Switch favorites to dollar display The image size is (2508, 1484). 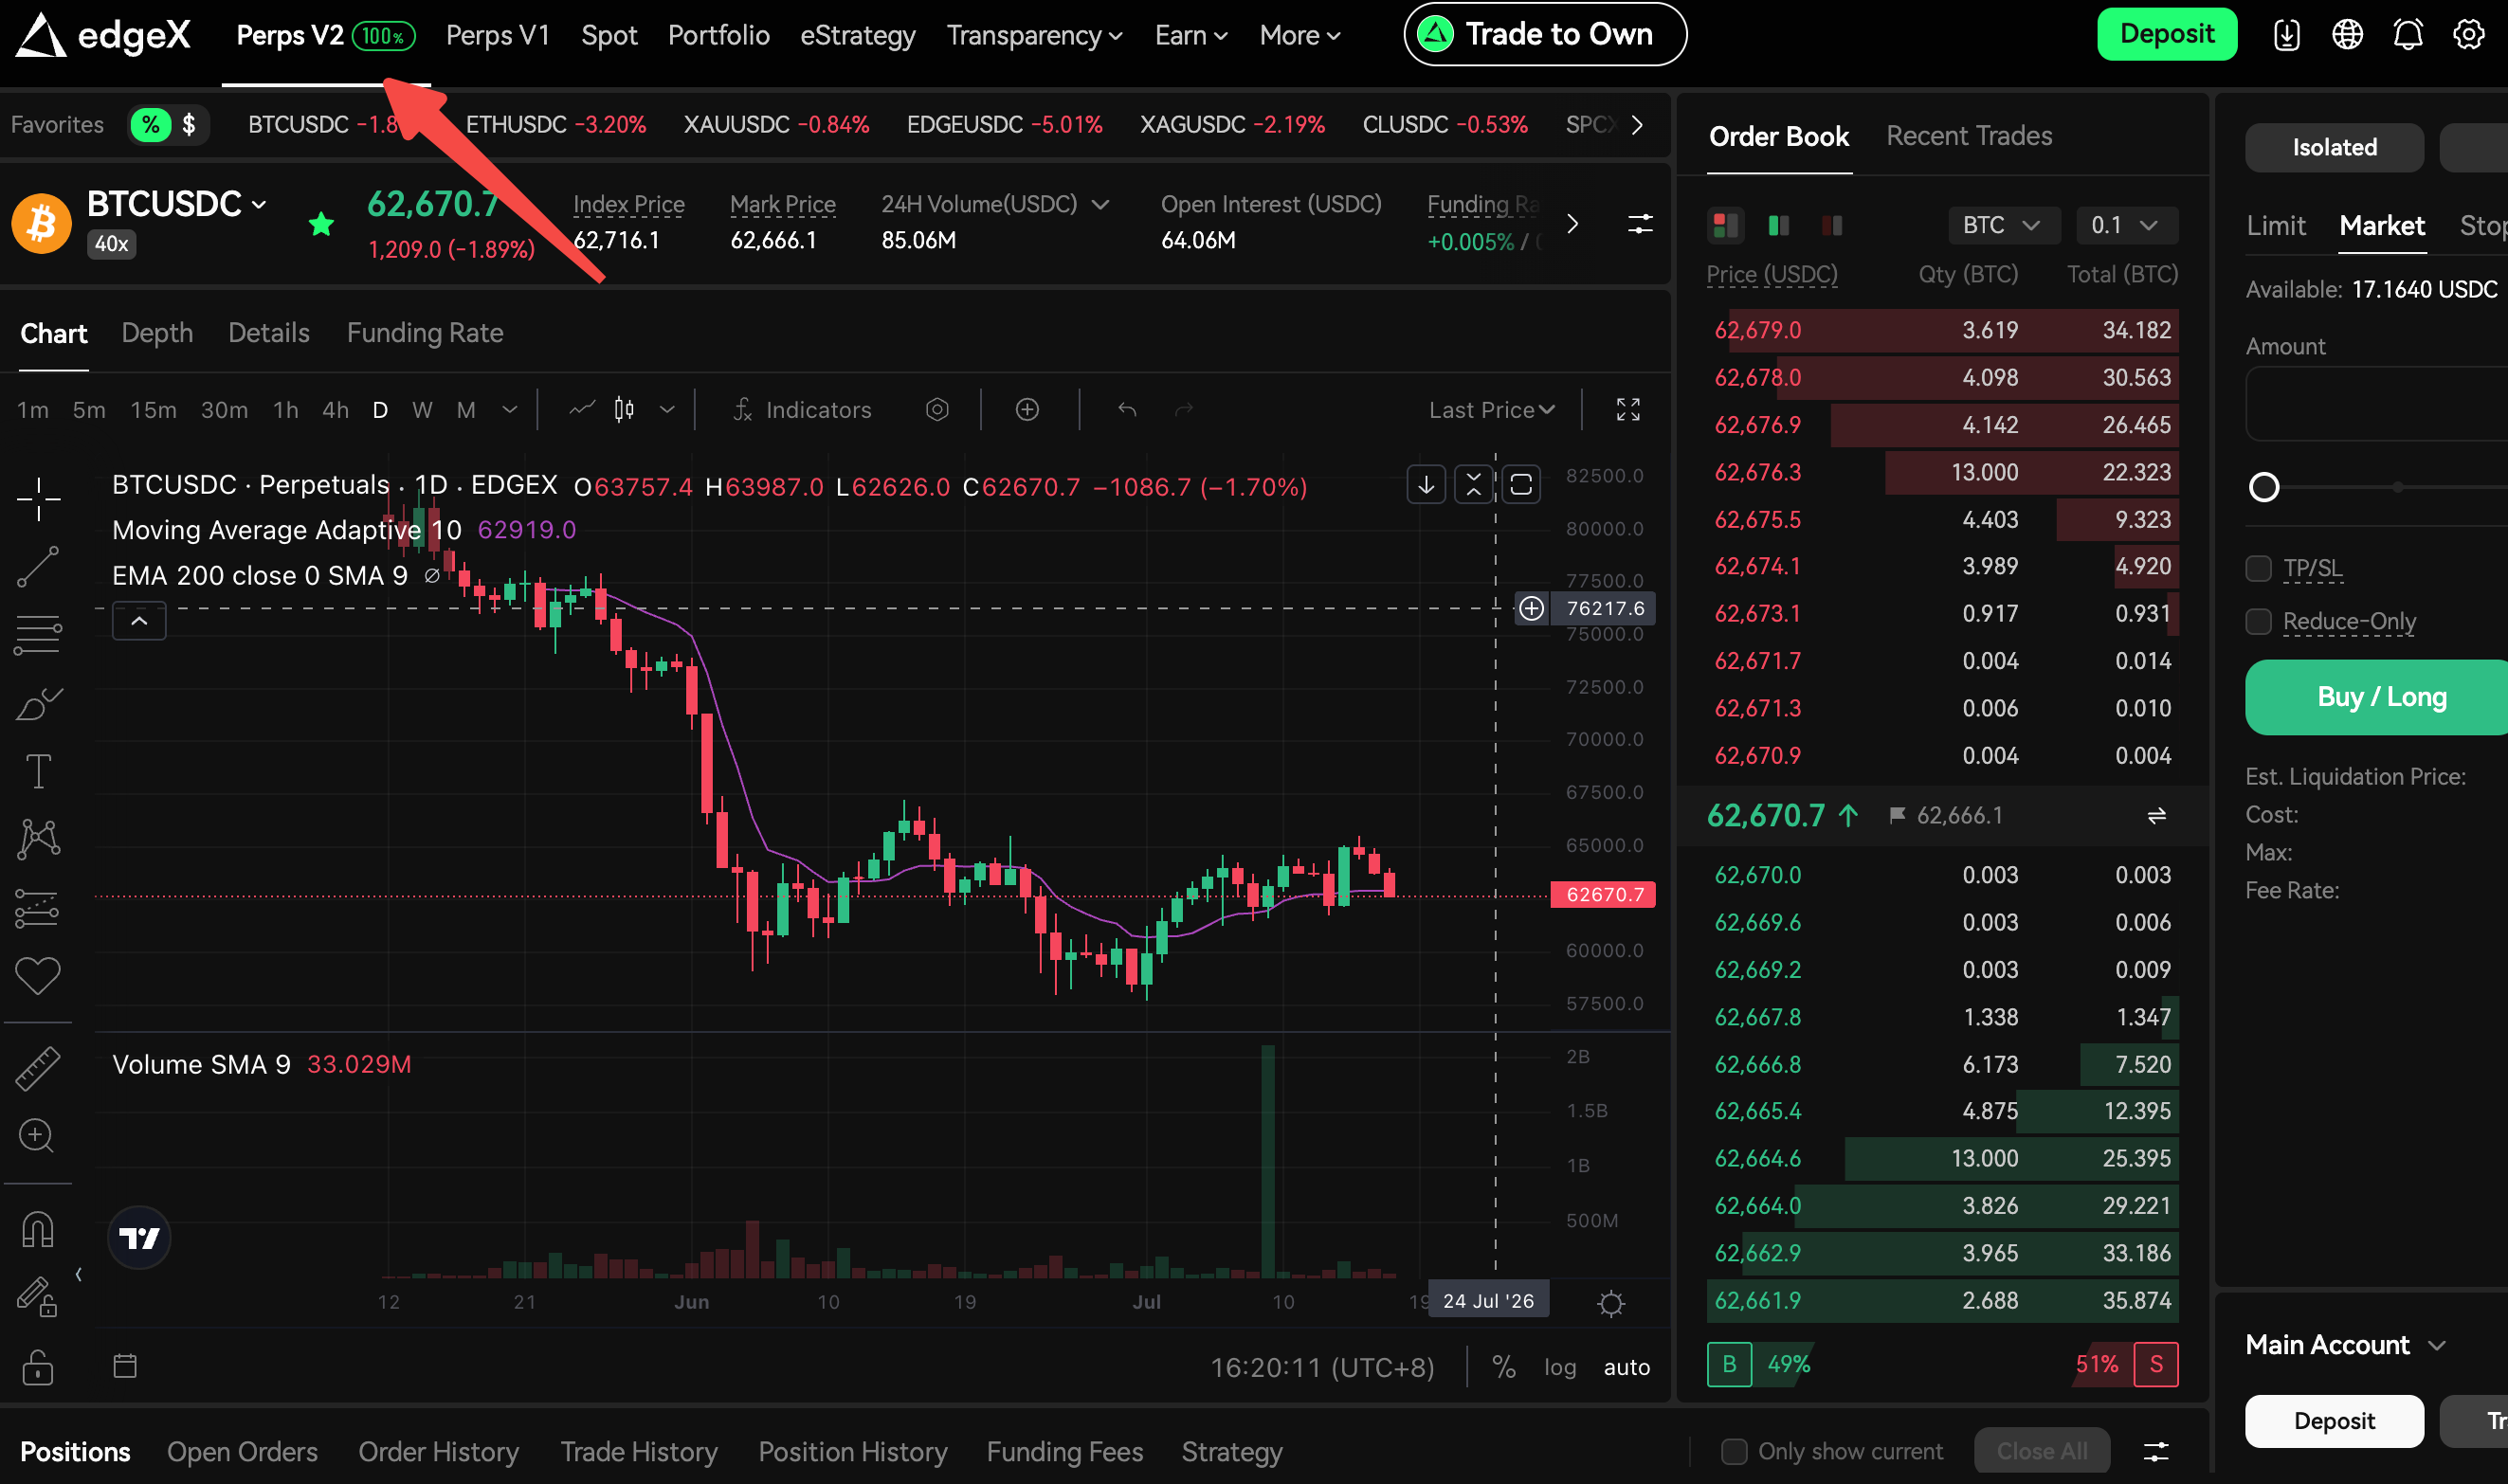pyautogui.click(x=188, y=125)
